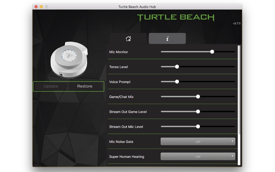Click the Super Human Hearing label

tap(126, 157)
